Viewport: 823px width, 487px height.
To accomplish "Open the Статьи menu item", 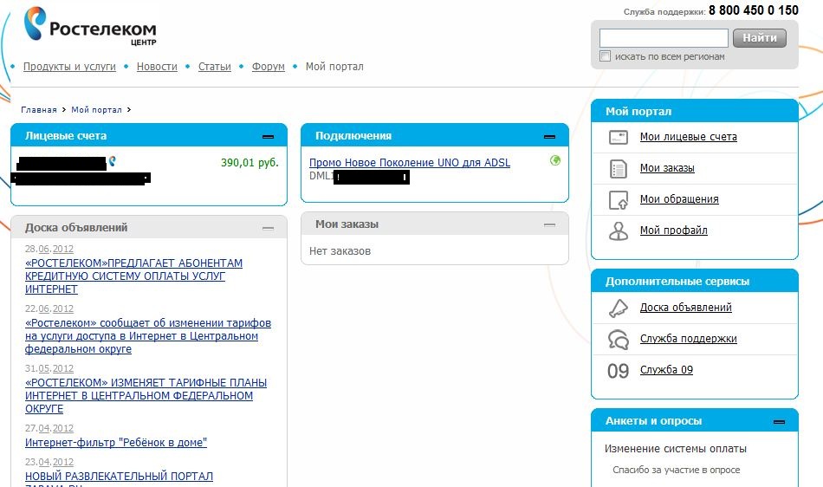I will [x=215, y=67].
